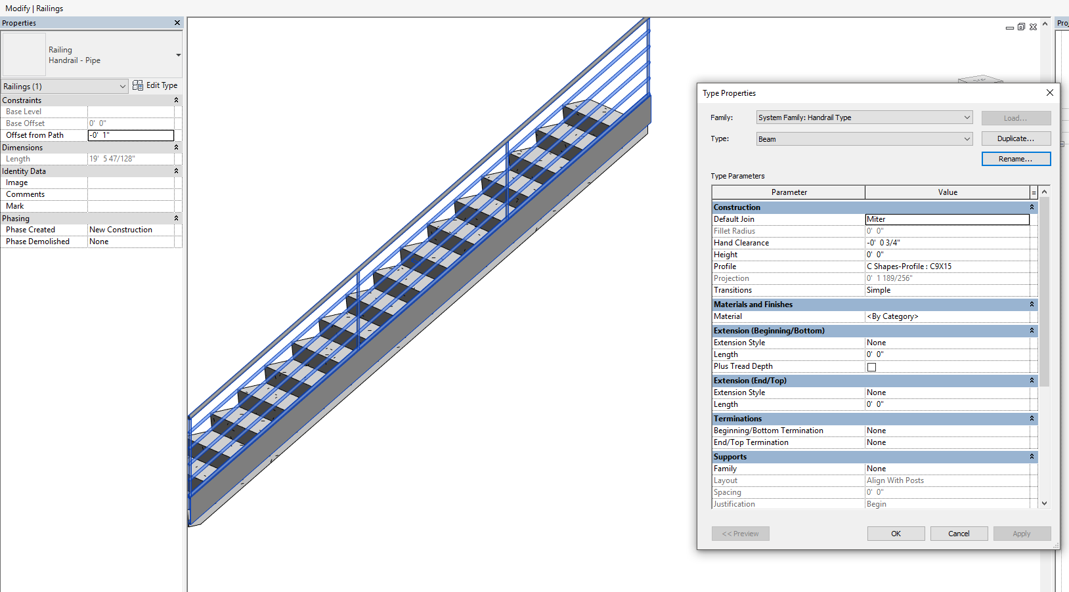Select the Material value cell
The image size is (1069, 592).
coord(948,316)
